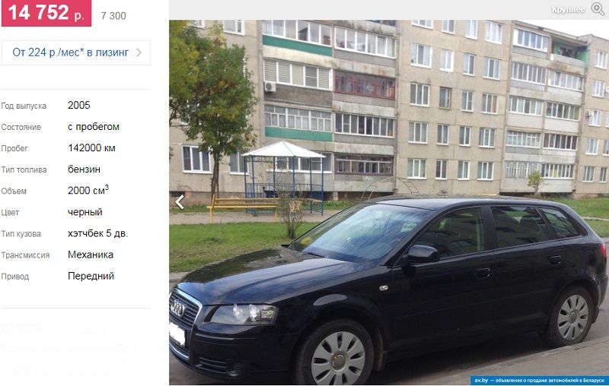Screen dimensions: 609x386
Task: Select the mileage value 142000 км
Action: tap(91, 148)
